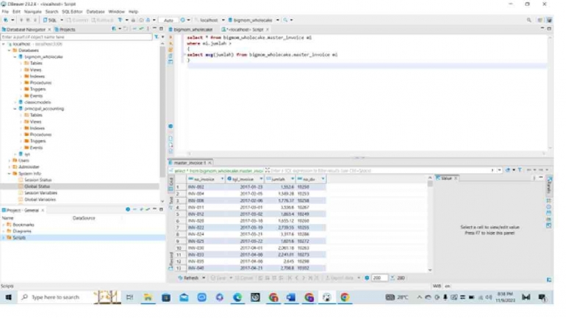
Task: Collapse the bigmom_wholecake database node
Action: [x=15, y=57]
